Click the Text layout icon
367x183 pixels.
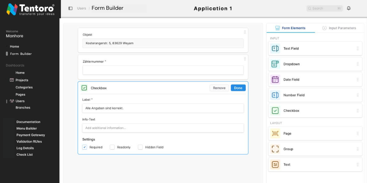[275, 165]
